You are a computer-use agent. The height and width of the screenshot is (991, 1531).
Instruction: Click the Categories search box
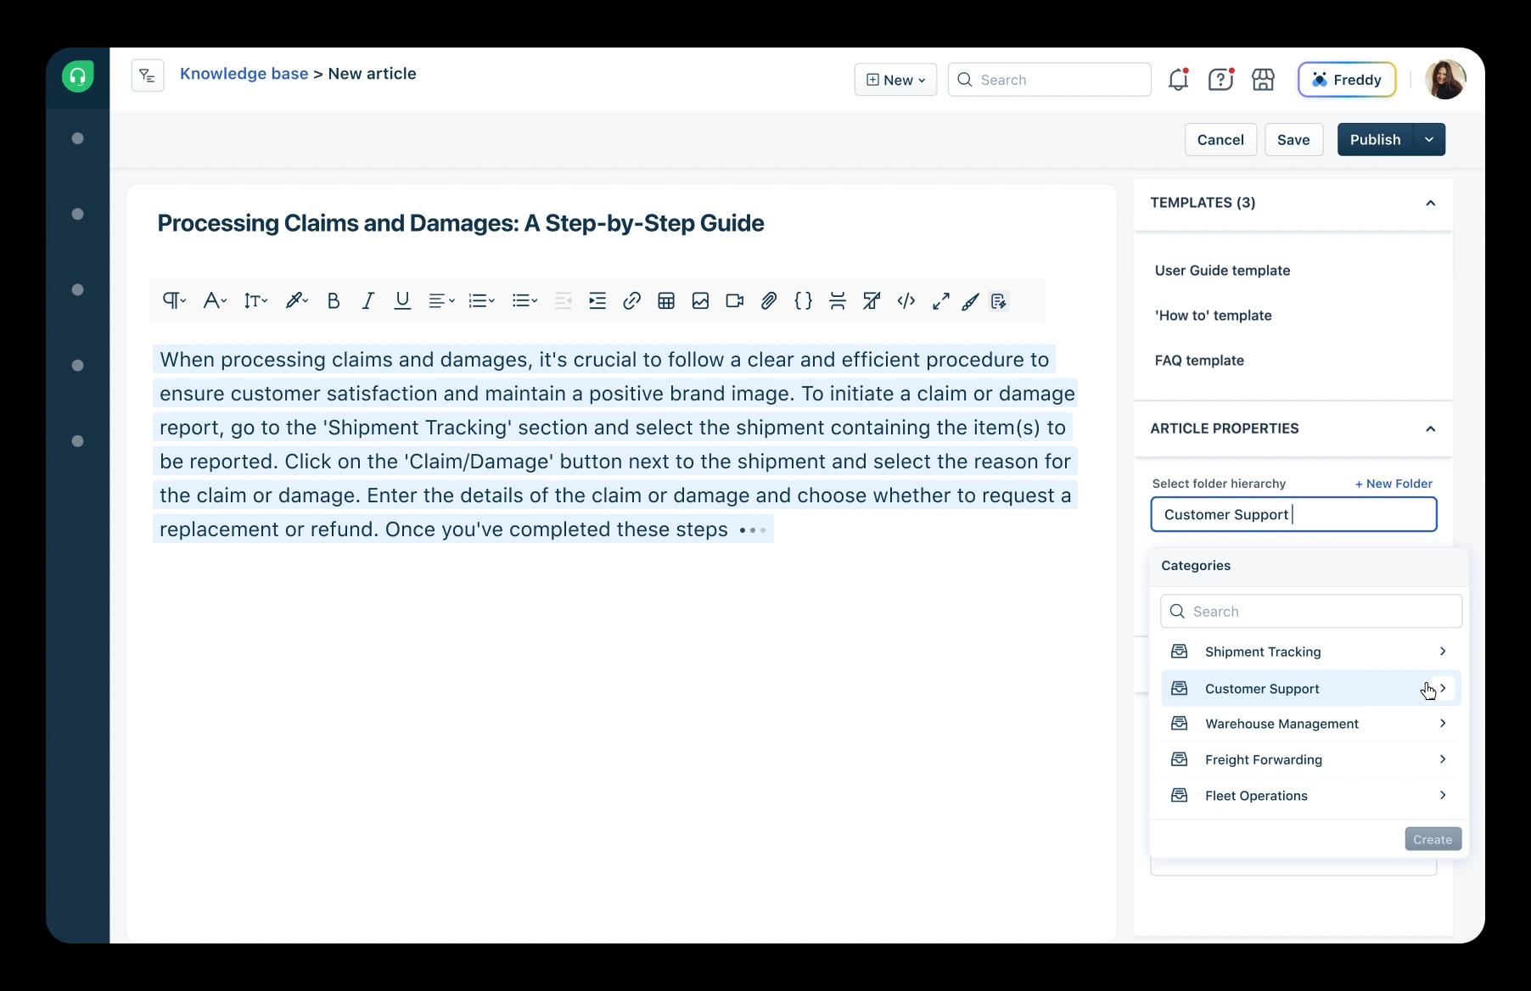1311,611
